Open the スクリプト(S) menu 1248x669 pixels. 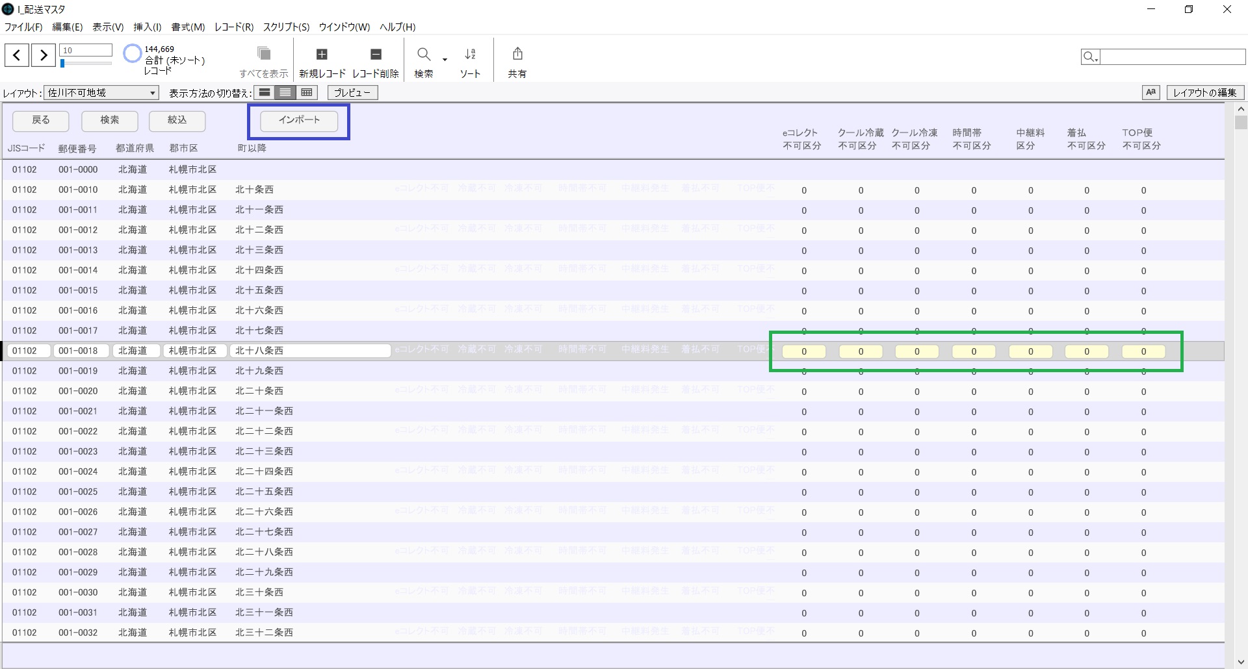pos(286,27)
